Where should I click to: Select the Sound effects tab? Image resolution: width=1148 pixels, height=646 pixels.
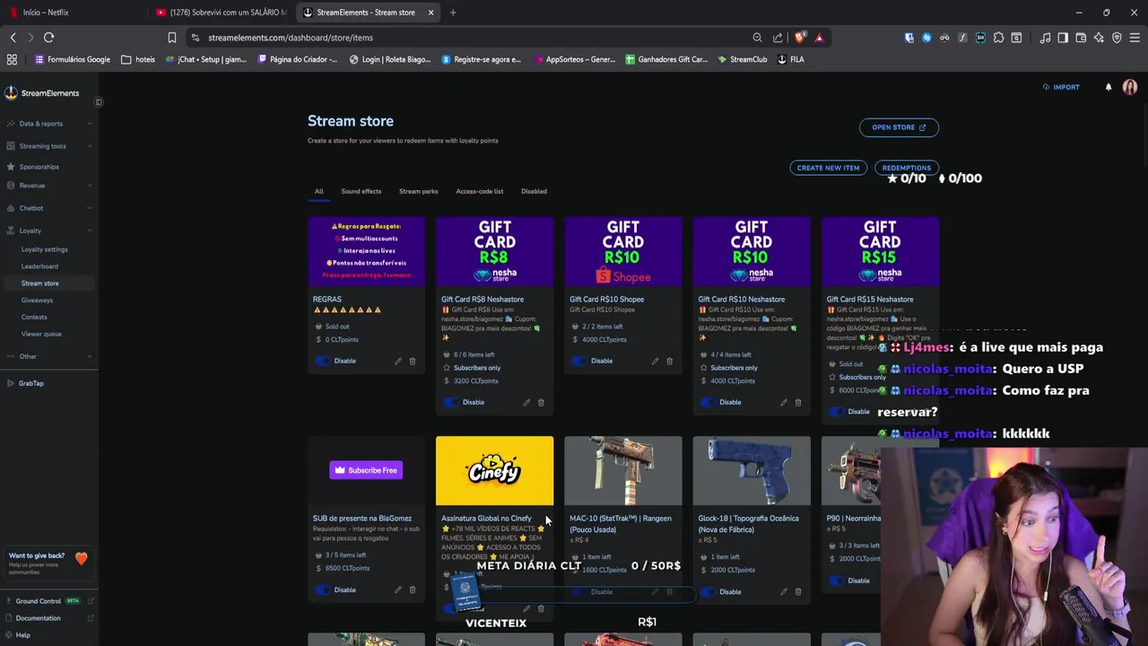tap(361, 191)
